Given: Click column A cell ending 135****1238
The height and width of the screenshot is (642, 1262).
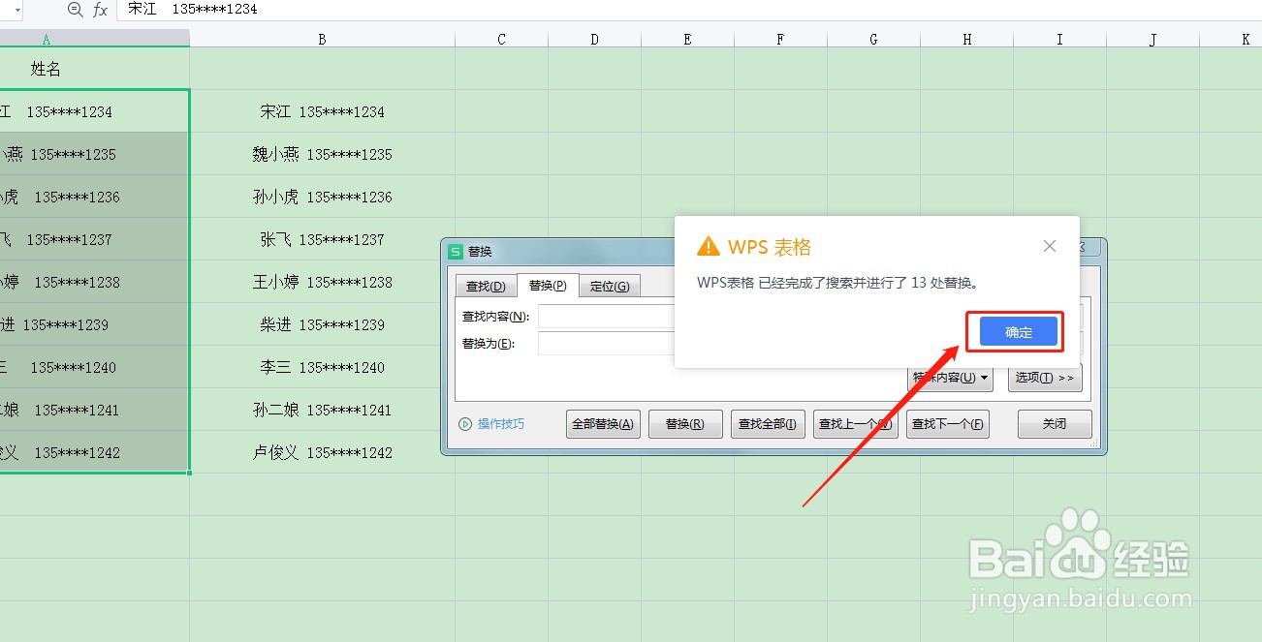Looking at the screenshot, I should (x=95, y=282).
